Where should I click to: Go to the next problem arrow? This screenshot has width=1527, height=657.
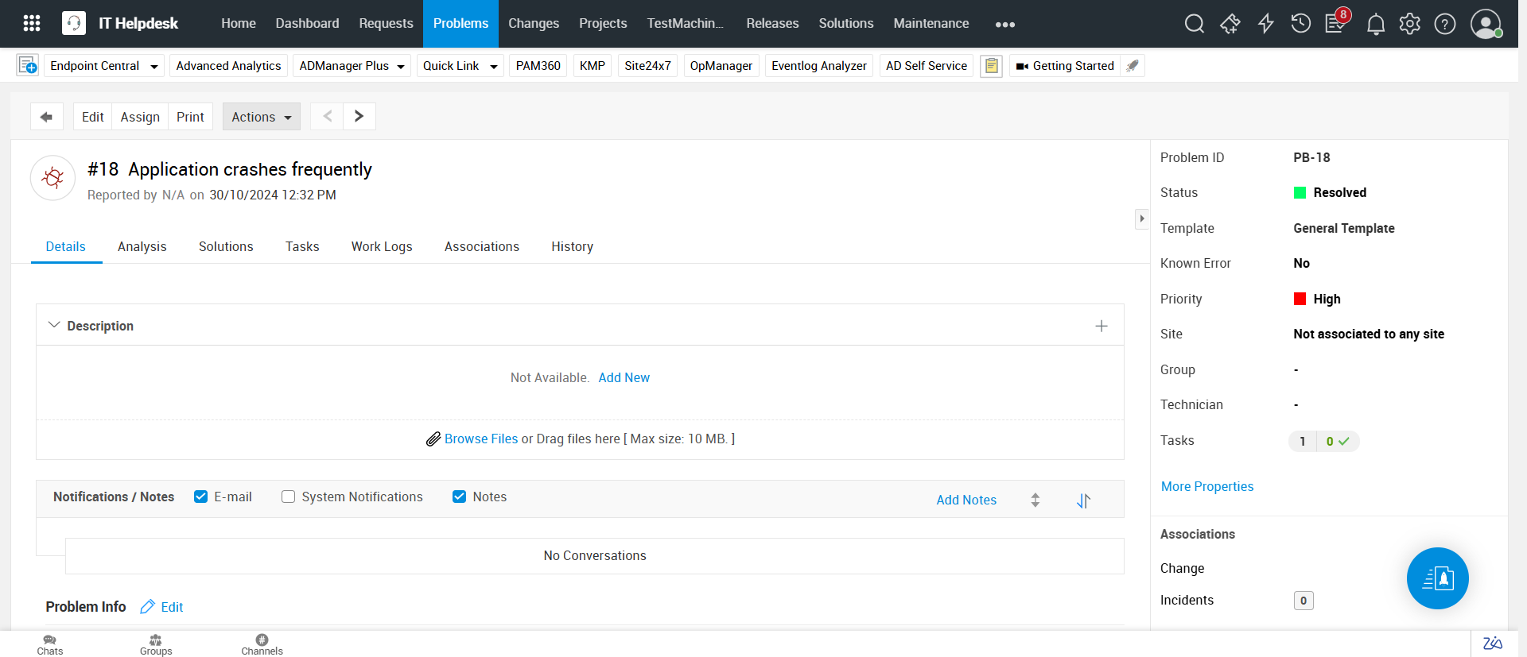359,117
